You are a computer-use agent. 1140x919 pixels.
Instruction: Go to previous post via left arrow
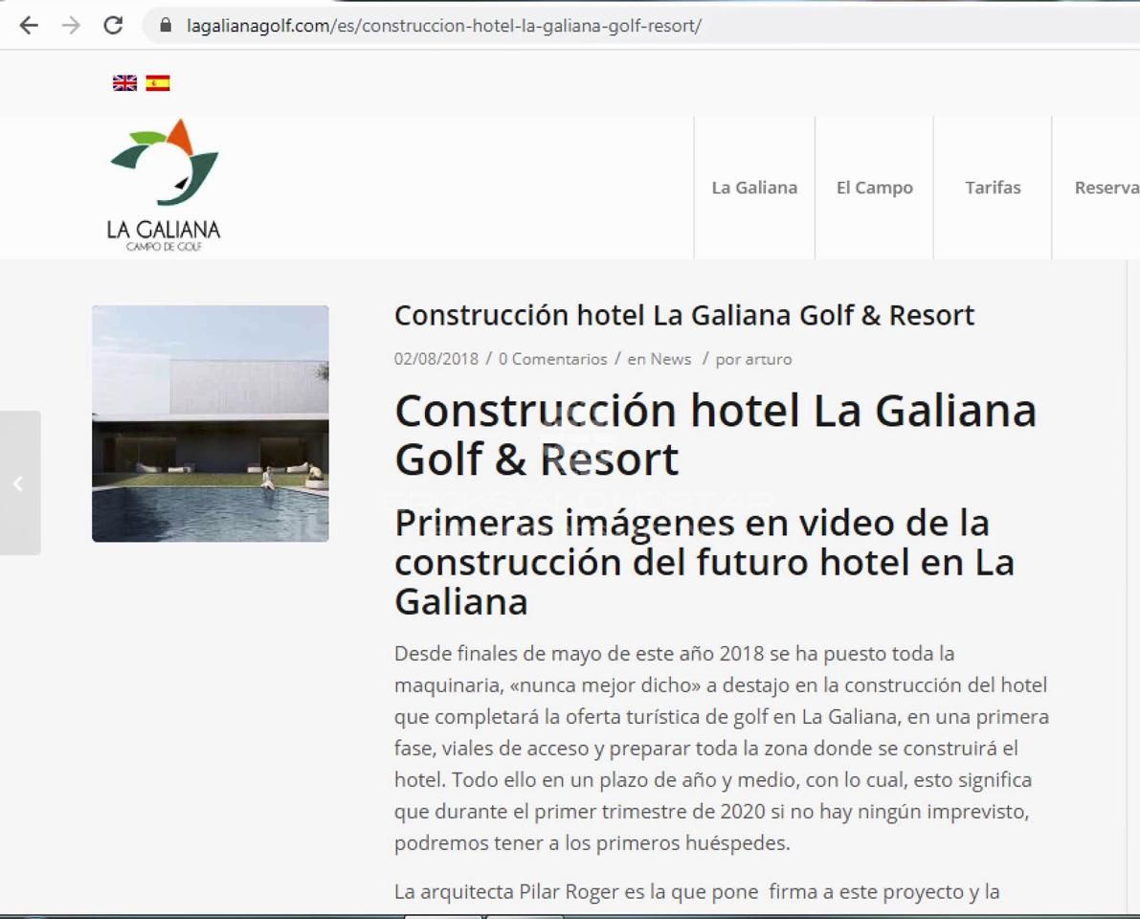tap(18, 483)
